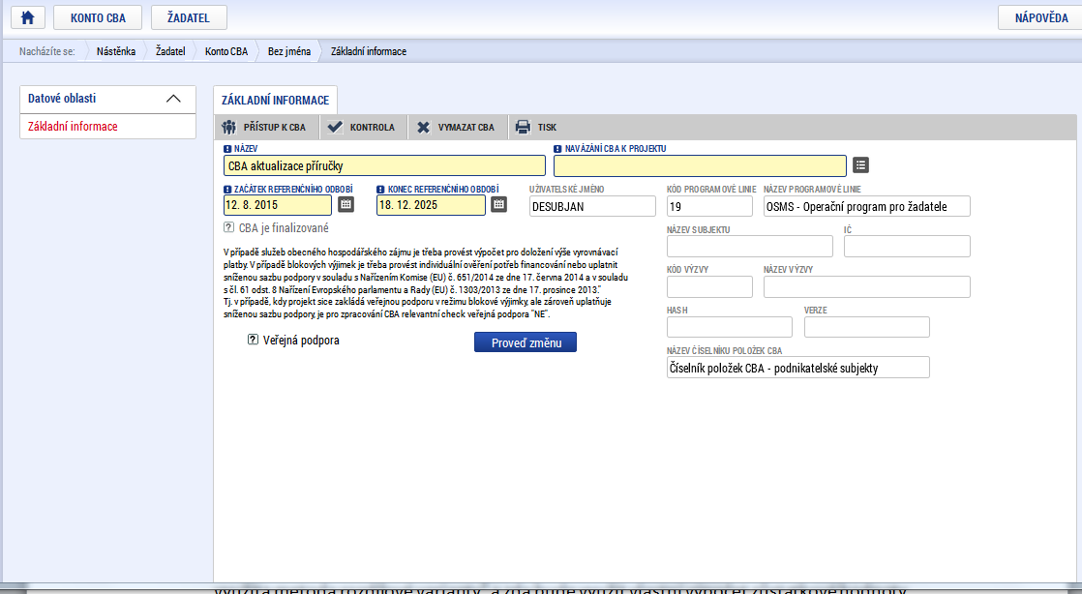Screen dimensions: 1082x594
Task: Click the TISK printer icon
Action: (x=523, y=127)
